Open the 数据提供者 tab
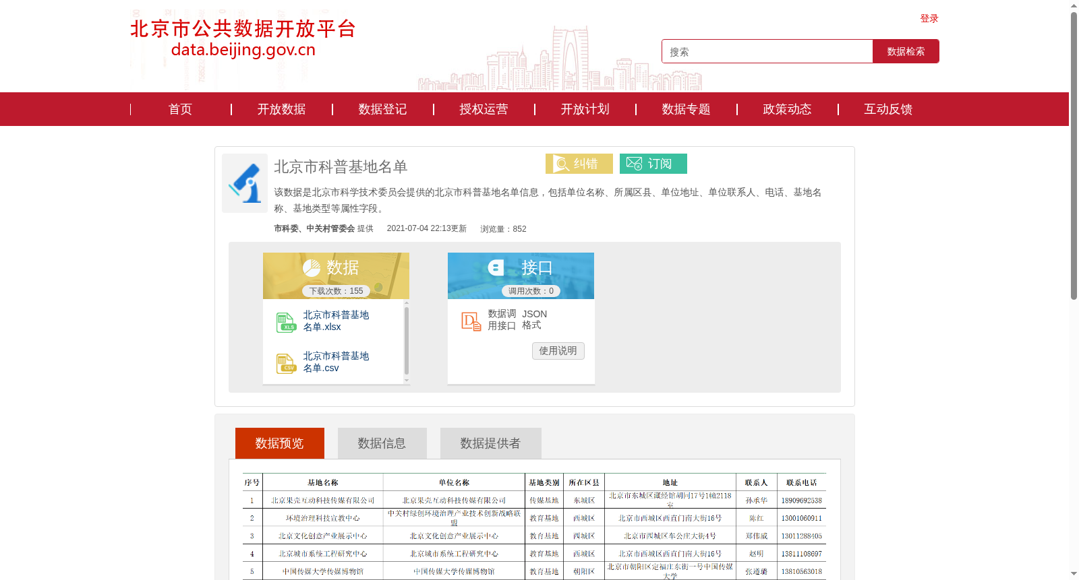This screenshot has width=1079, height=580. [491, 443]
